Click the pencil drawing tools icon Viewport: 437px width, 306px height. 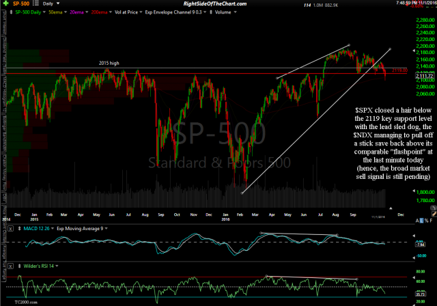point(434,214)
